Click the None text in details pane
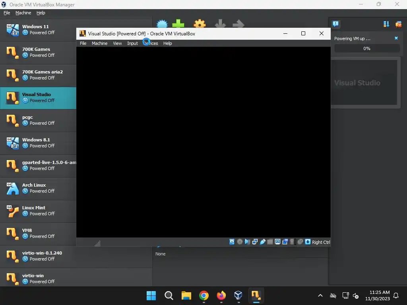407x305 pixels. 160,254
